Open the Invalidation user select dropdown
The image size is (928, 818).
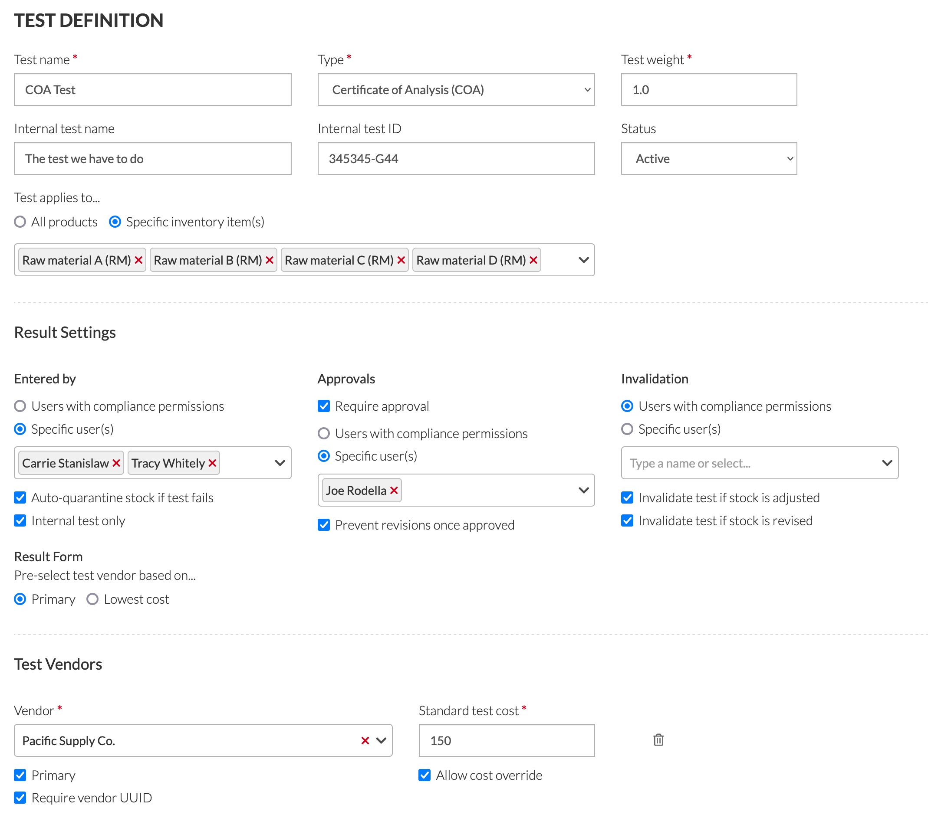[x=759, y=463]
